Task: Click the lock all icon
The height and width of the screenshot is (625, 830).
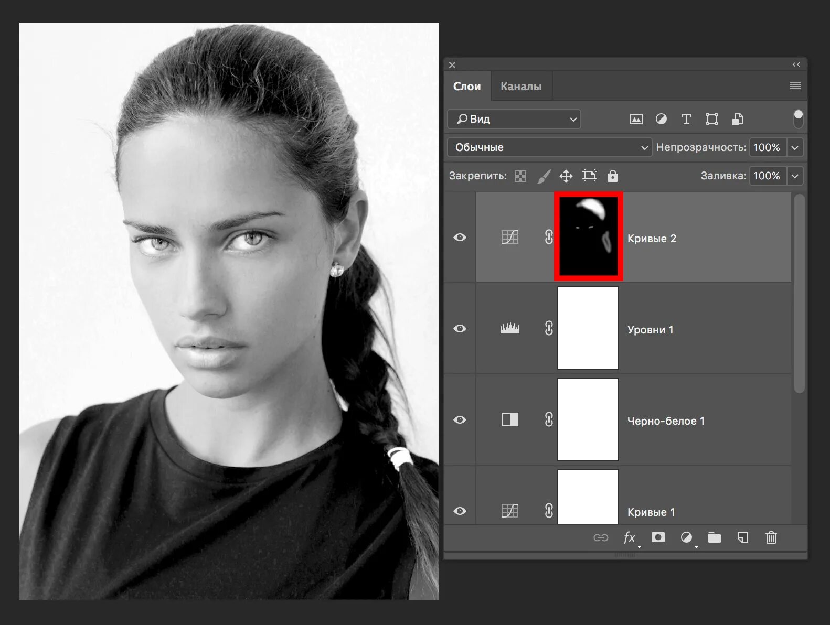Action: tap(612, 176)
